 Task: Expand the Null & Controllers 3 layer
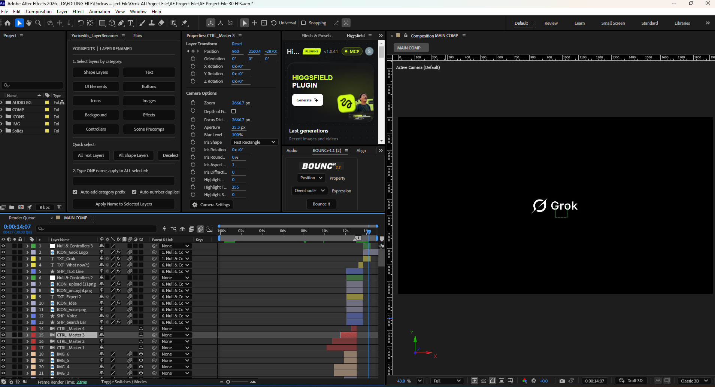(27, 246)
